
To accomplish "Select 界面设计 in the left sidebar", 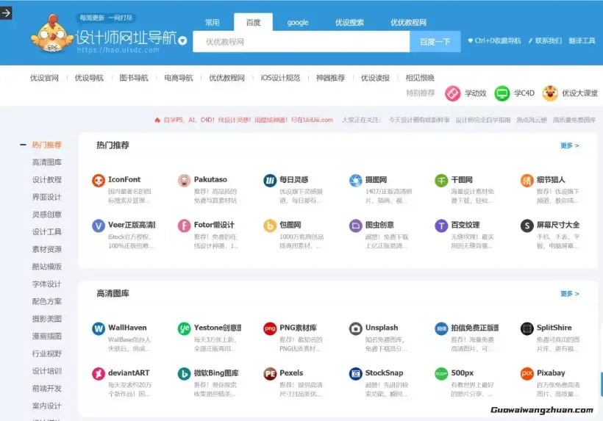I will coord(47,197).
